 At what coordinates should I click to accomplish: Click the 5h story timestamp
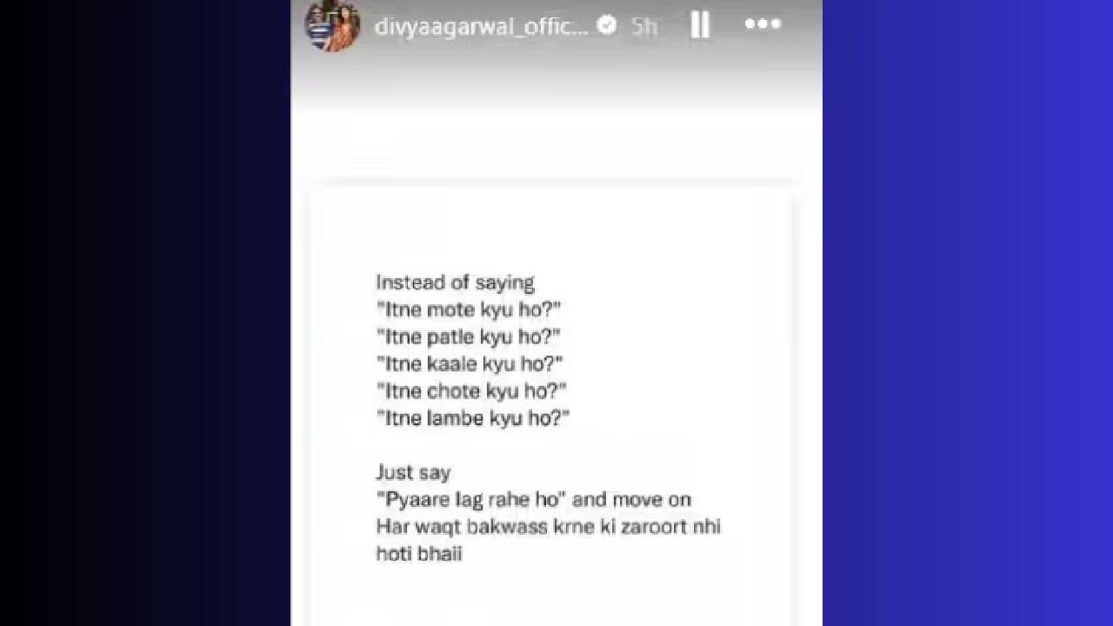(x=644, y=26)
